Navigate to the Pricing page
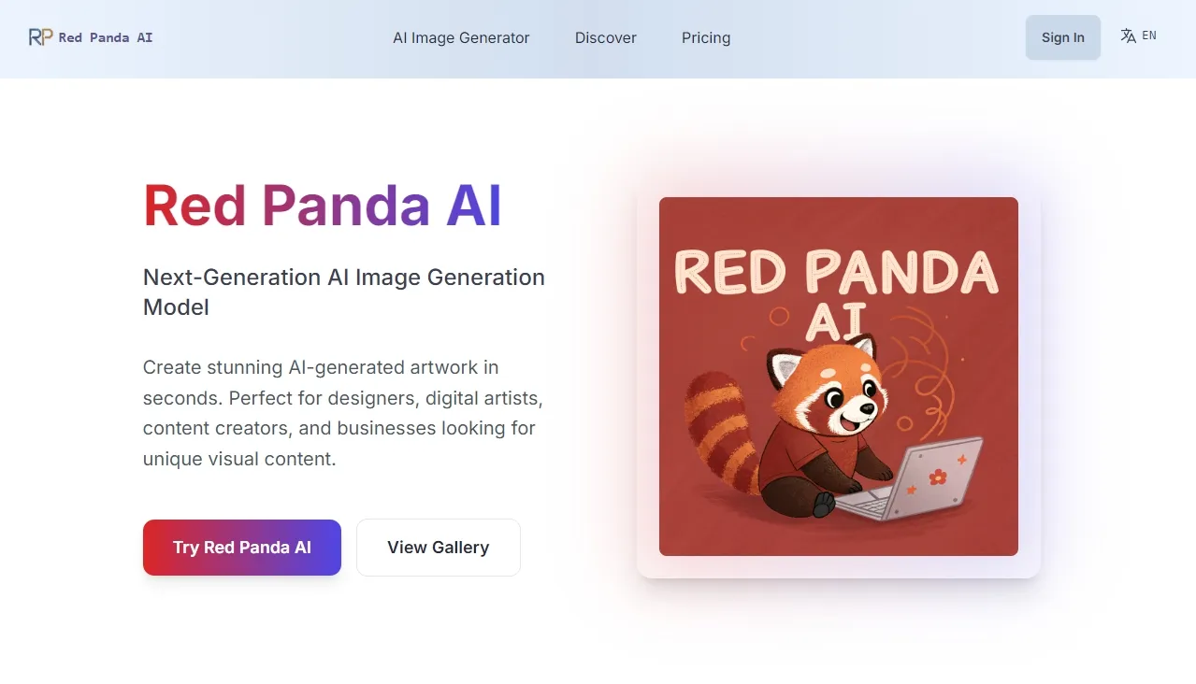The image size is (1196, 684). click(706, 38)
